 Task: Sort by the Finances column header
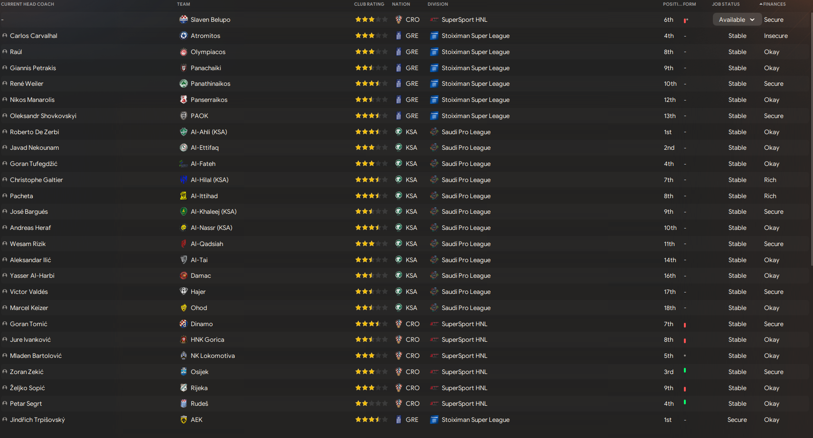coord(774,4)
